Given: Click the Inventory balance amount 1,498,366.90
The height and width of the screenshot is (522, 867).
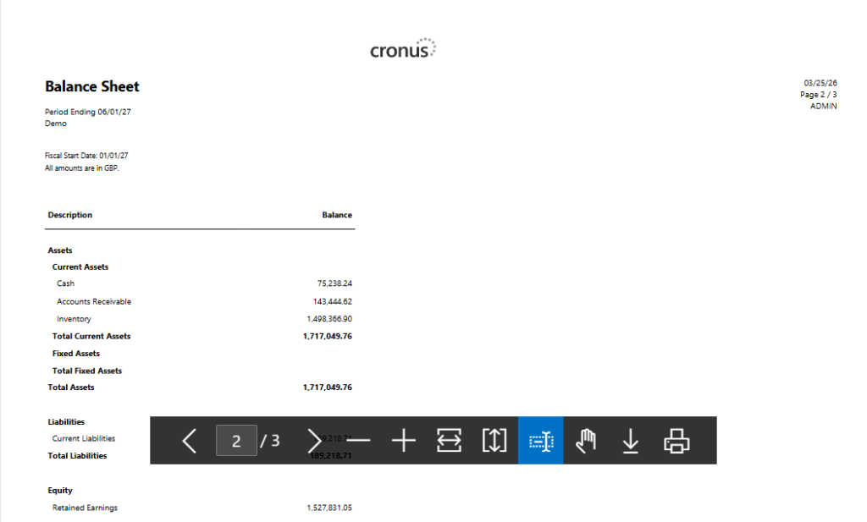Looking at the screenshot, I should tap(329, 319).
